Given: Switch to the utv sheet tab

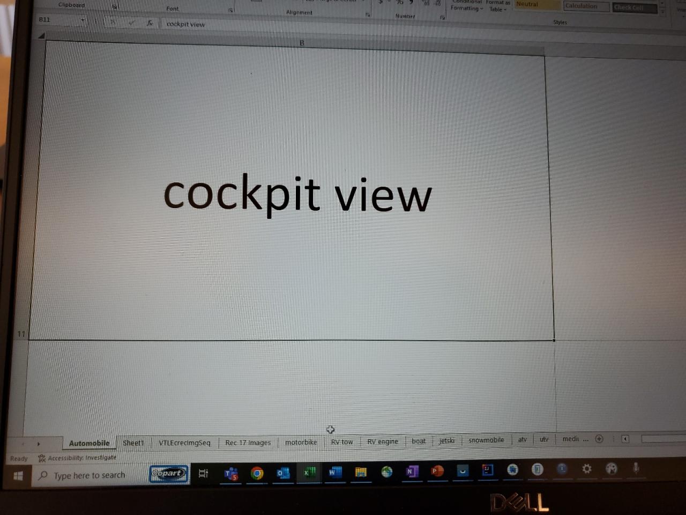Looking at the screenshot, I should click(x=544, y=439).
